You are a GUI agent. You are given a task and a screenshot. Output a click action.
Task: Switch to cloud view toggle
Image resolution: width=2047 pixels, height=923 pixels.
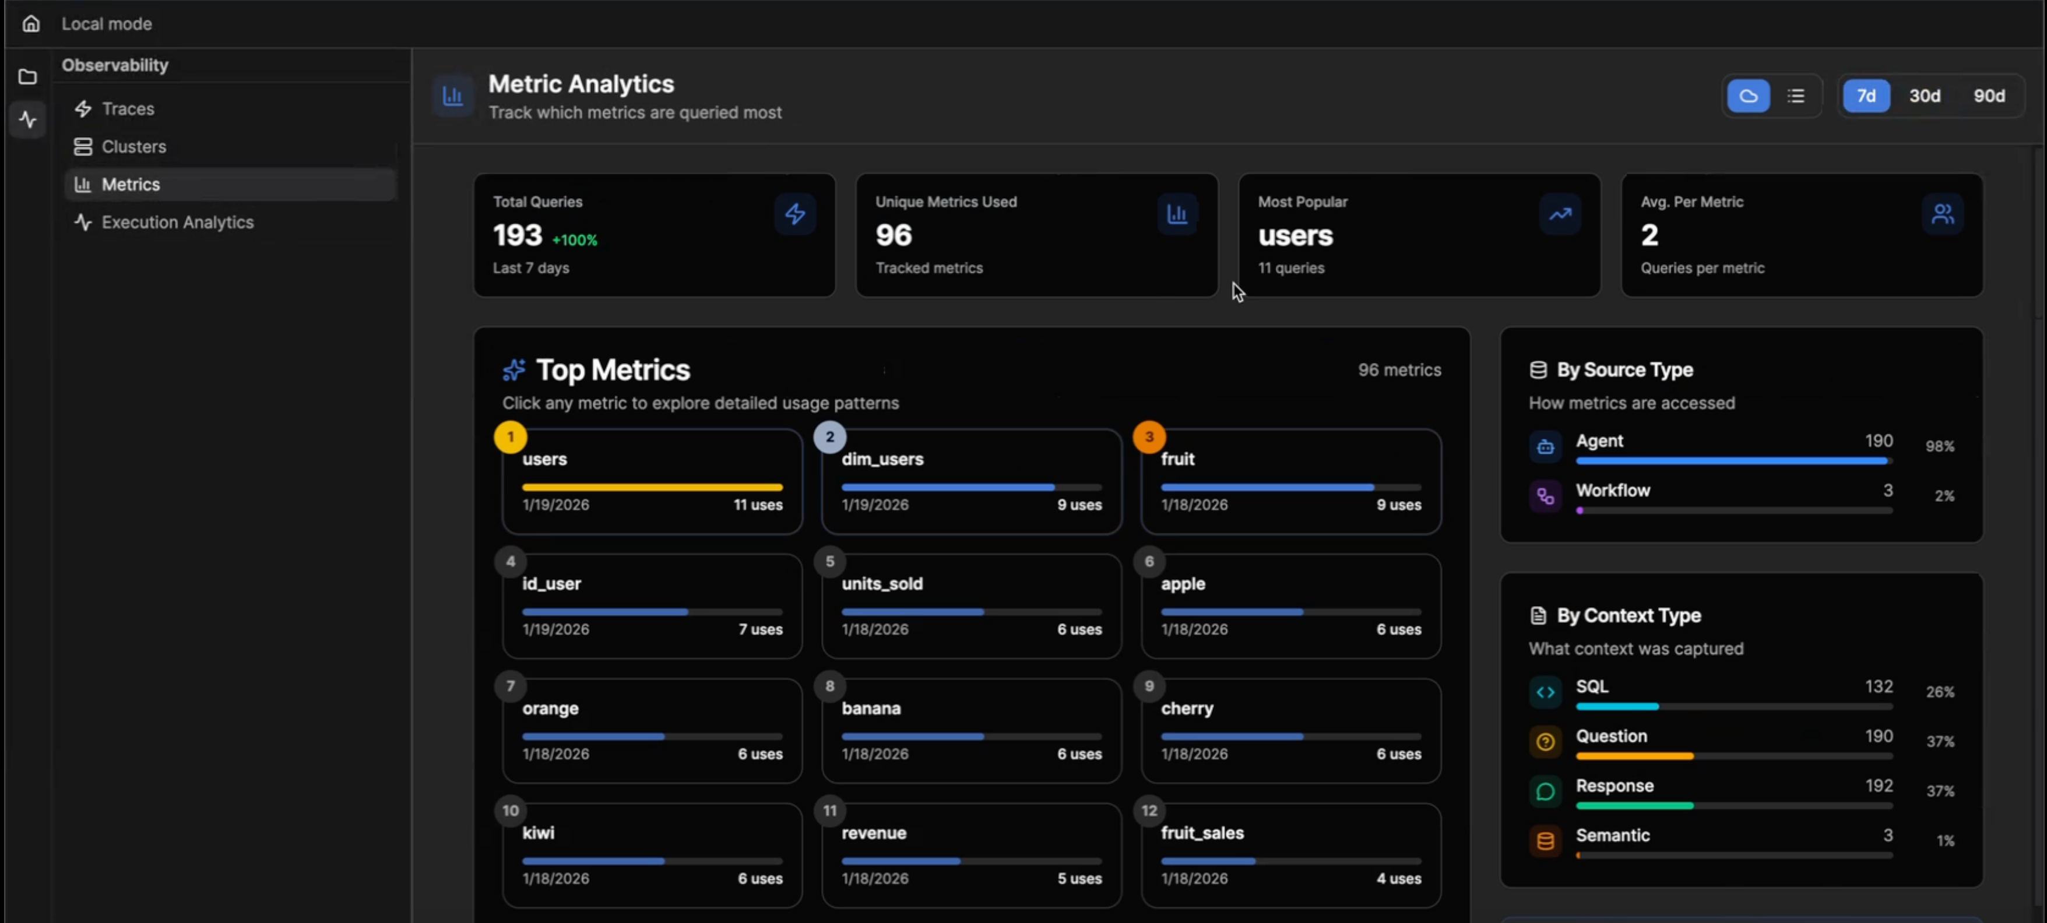tap(1748, 96)
